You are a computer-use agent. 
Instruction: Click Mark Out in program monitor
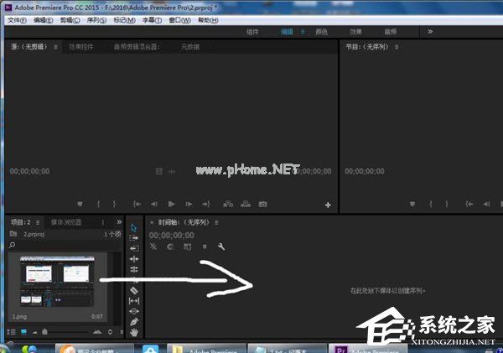[x=447, y=204]
